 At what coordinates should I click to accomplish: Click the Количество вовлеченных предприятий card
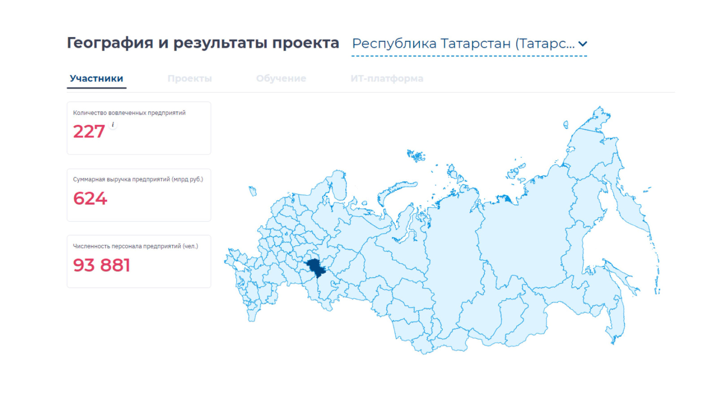pos(139,128)
